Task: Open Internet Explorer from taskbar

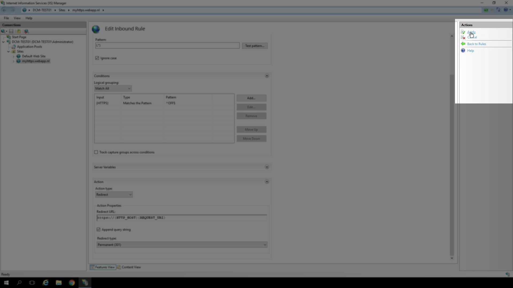Action: coord(46,283)
